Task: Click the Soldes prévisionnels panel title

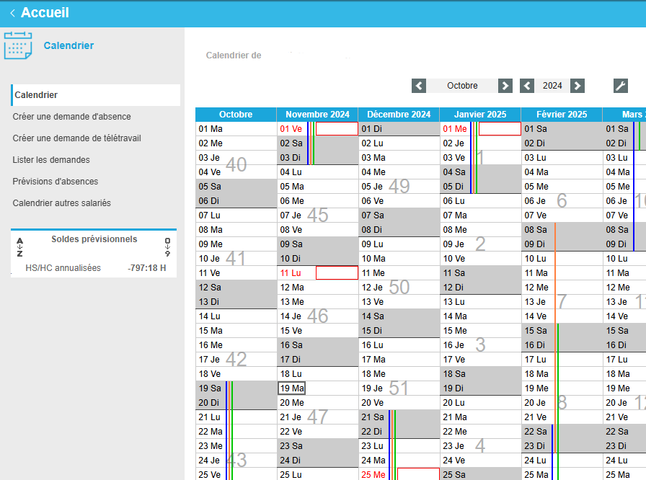Action: tap(94, 239)
